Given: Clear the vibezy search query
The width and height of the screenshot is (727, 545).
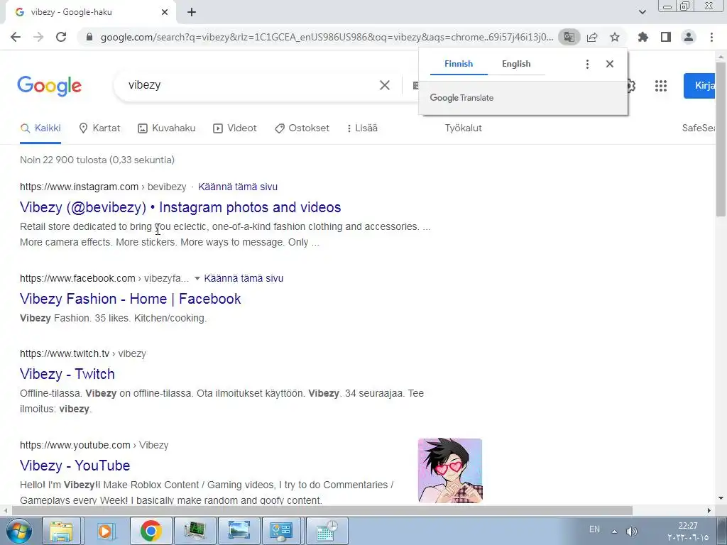Looking at the screenshot, I should 384,85.
